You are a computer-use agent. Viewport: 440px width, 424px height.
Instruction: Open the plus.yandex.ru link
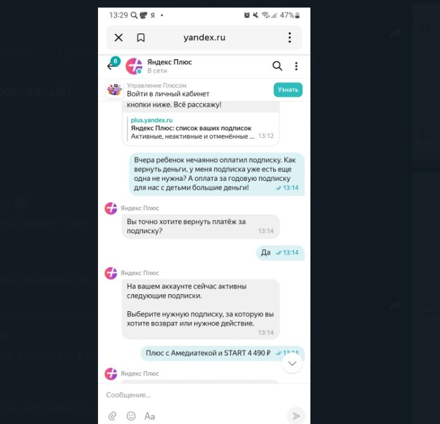(x=152, y=120)
